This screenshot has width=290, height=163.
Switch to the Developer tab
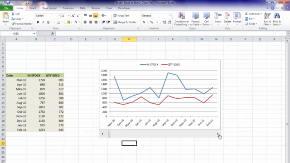[x=124, y=8]
